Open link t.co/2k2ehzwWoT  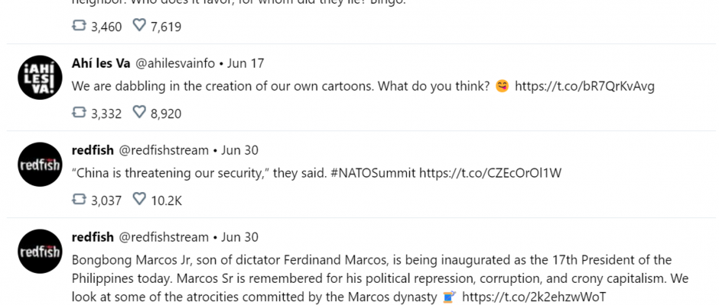pyautogui.click(x=534, y=297)
